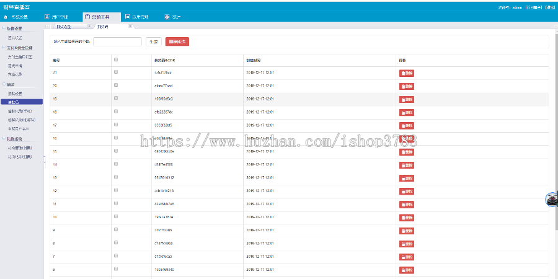This screenshot has width=558, height=279.
Task: Open the 抽奖设置 lottery settings item
Action: pyautogui.click(x=15, y=94)
